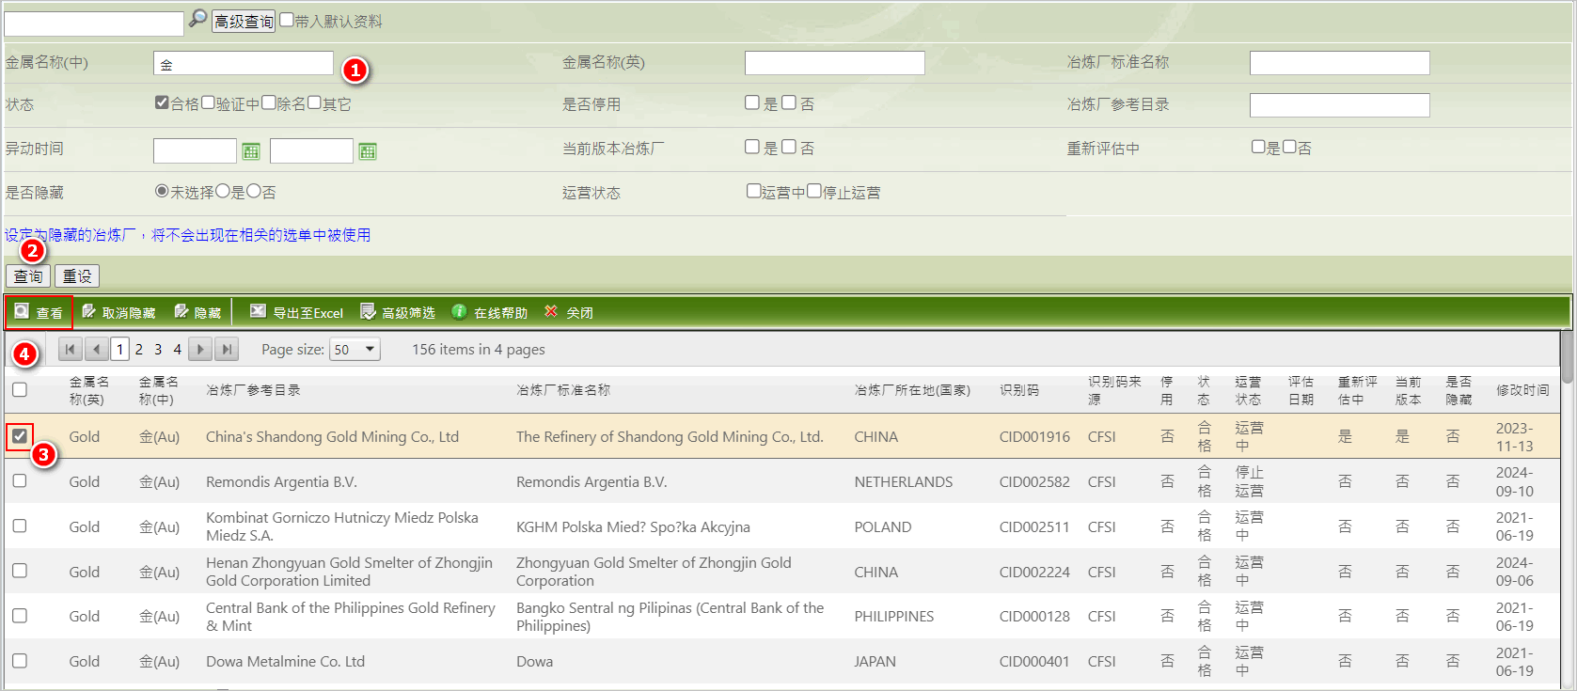Uncheck the China's Shandong Gold Mining row checkbox
Image resolution: width=1577 pixels, height=691 pixels.
20,436
